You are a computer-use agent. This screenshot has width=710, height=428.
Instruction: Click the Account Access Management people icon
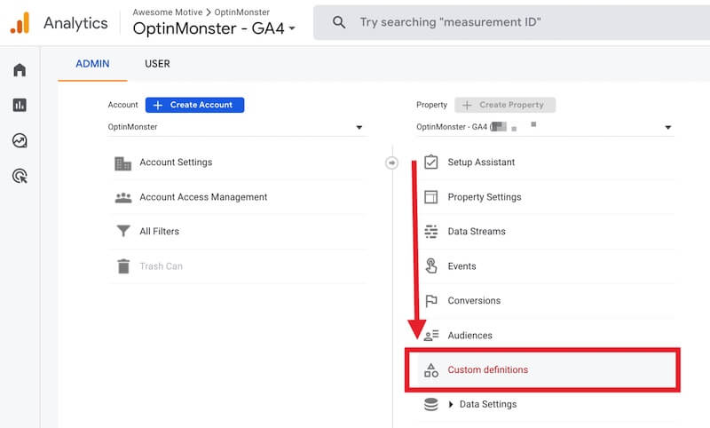click(x=122, y=197)
